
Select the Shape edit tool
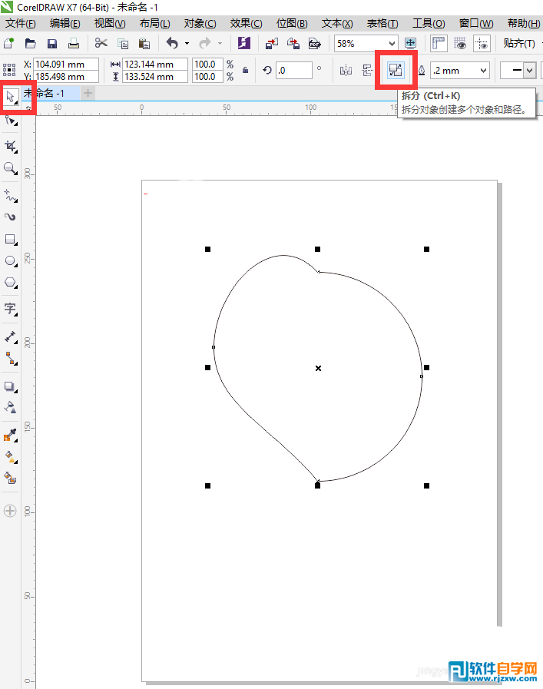coord(10,120)
